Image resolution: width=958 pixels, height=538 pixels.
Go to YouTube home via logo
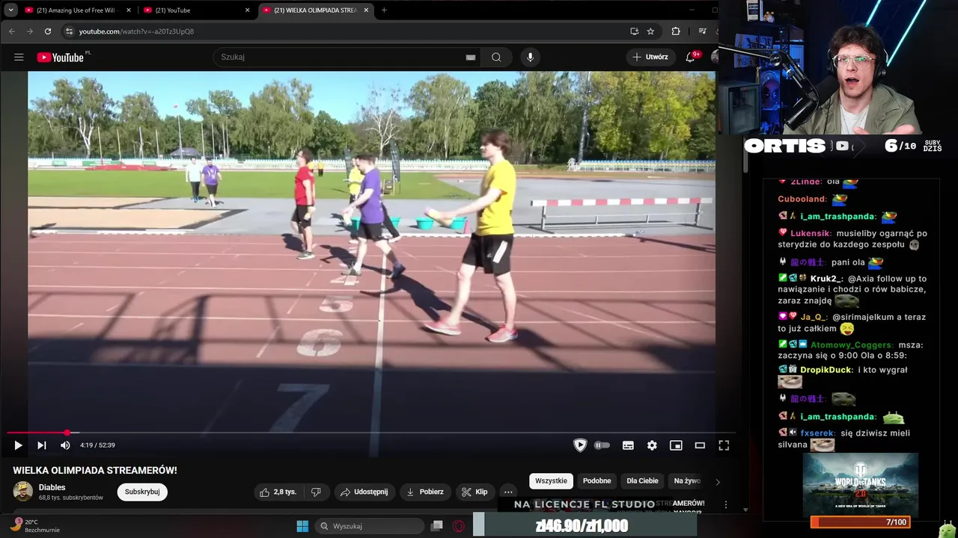60,57
